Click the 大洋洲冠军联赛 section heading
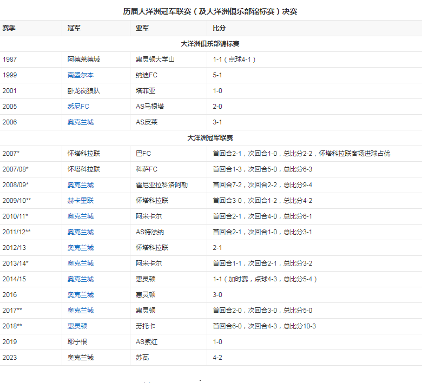This screenshot has height=389, width=422. tap(210, 138)
